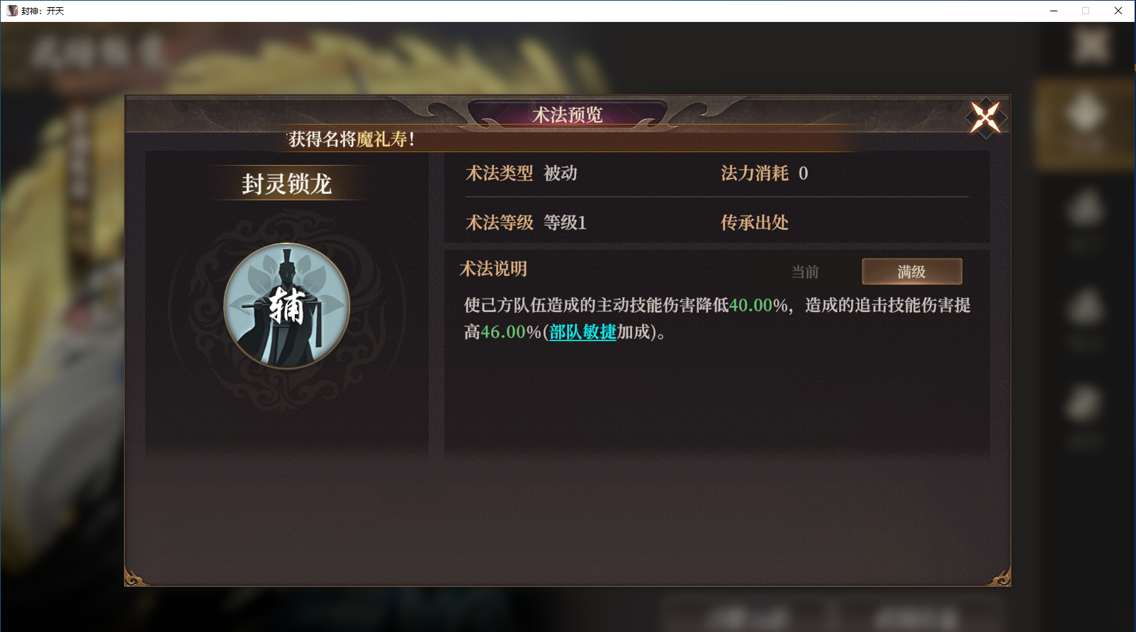Click the 传承出处 label

click(x=754, y=223)
